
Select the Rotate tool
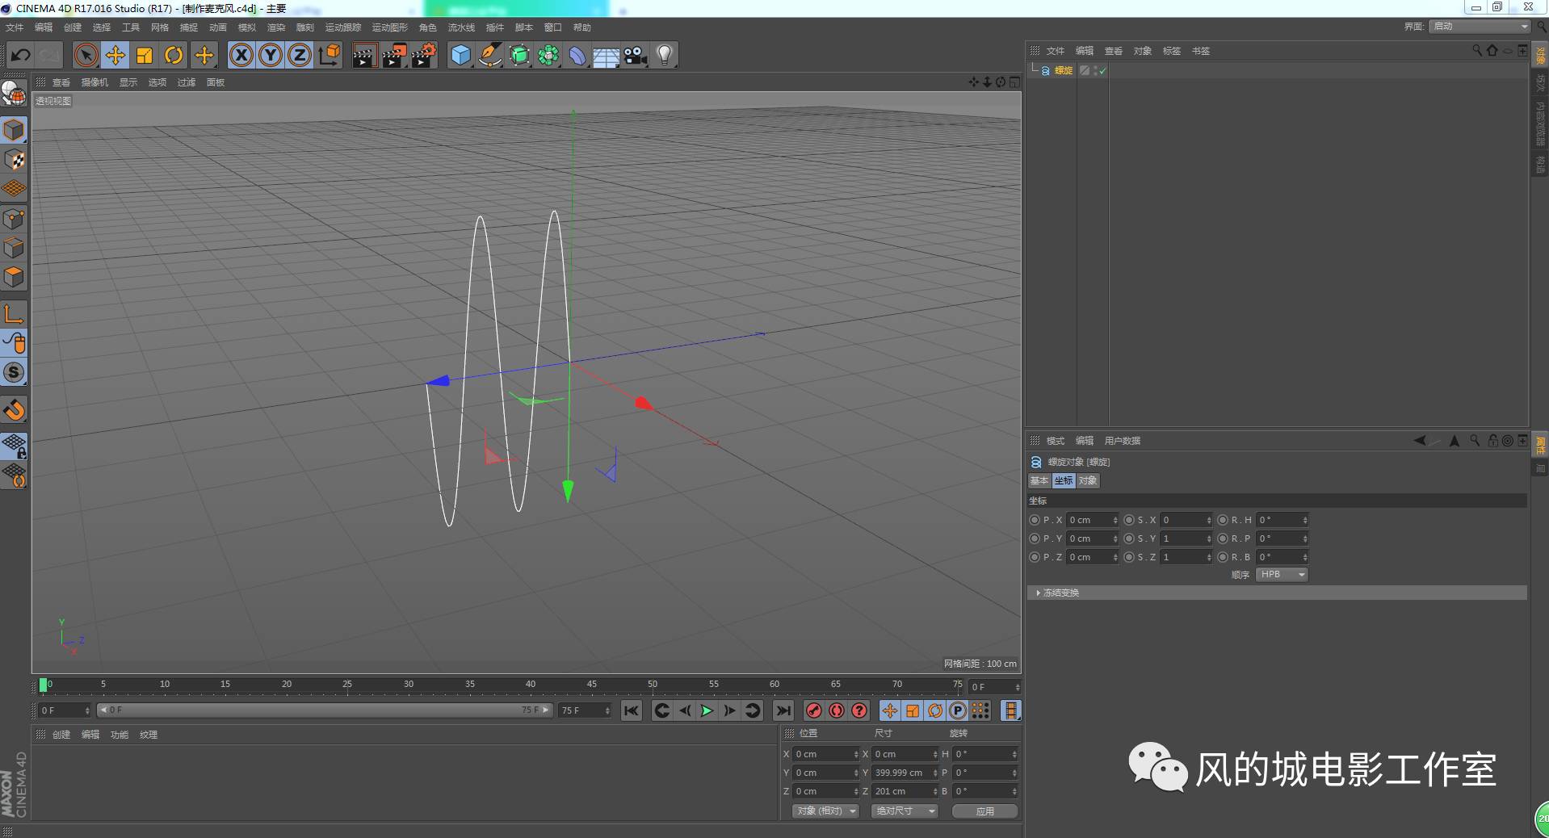click(x=174, y=55)
